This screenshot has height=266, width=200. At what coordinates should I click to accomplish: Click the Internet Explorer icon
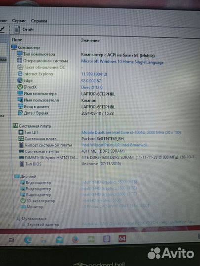20,73
